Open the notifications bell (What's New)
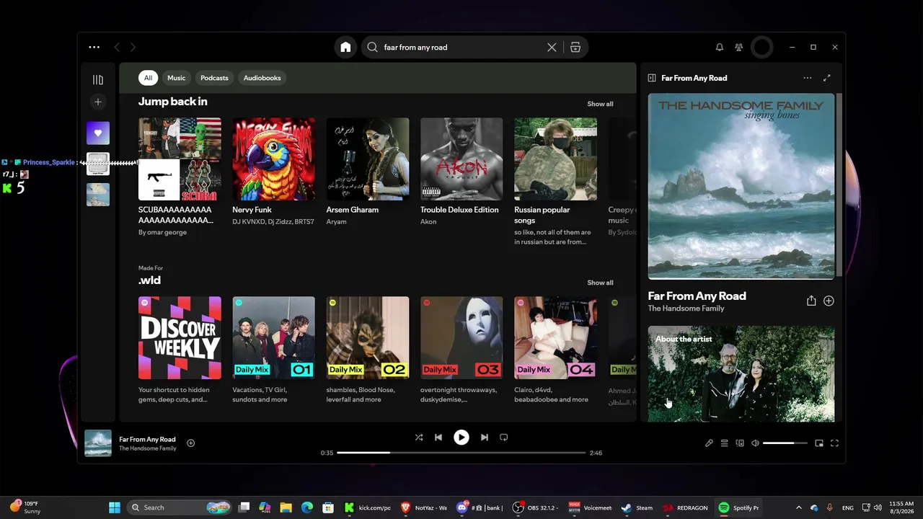 tap(719, 47)
